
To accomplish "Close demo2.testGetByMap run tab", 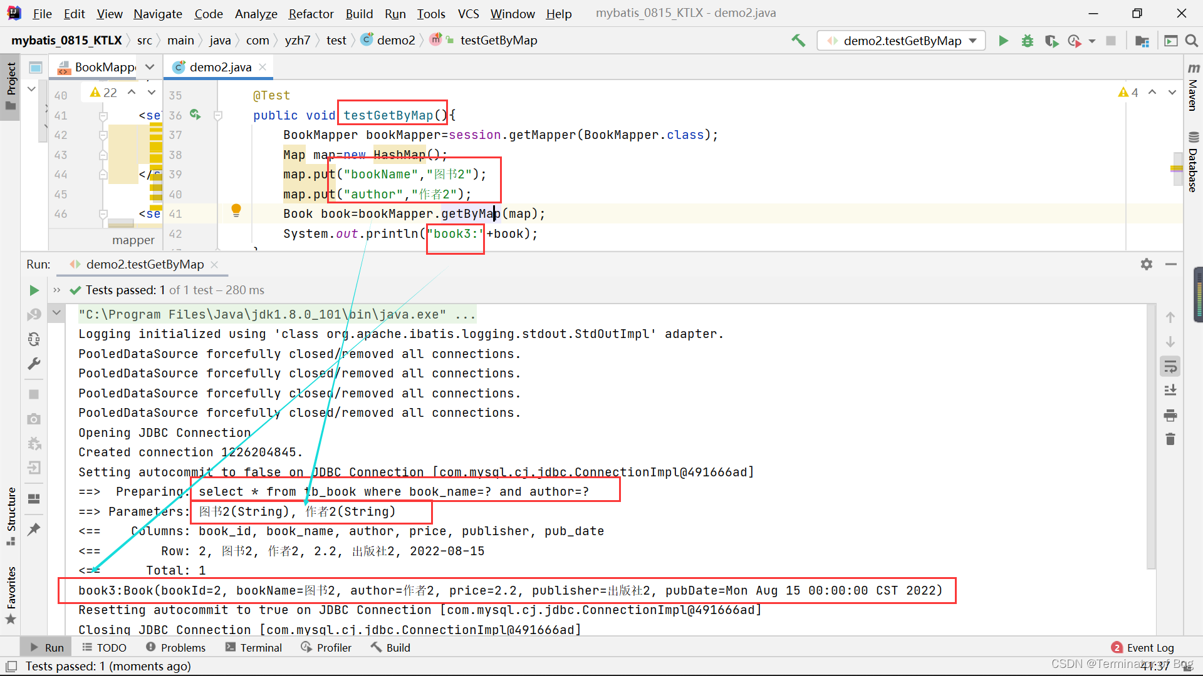I will click(214, 264).
